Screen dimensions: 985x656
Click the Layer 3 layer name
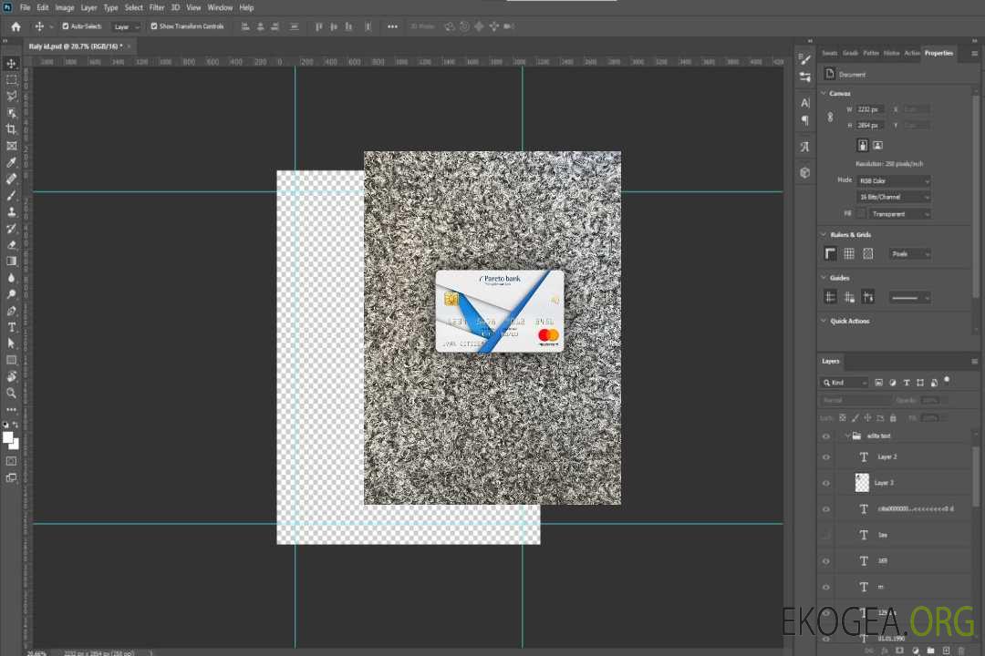(x=885, y=483)
